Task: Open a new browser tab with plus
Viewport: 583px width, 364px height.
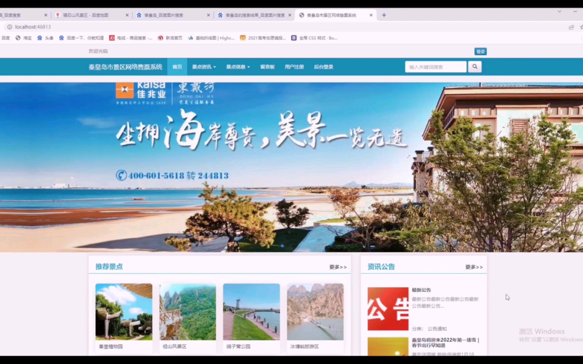Action: pyautogui.click(x=384, y=15)
